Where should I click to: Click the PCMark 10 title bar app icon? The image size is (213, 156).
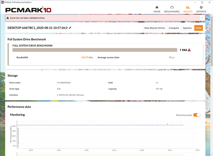point(2,2)
